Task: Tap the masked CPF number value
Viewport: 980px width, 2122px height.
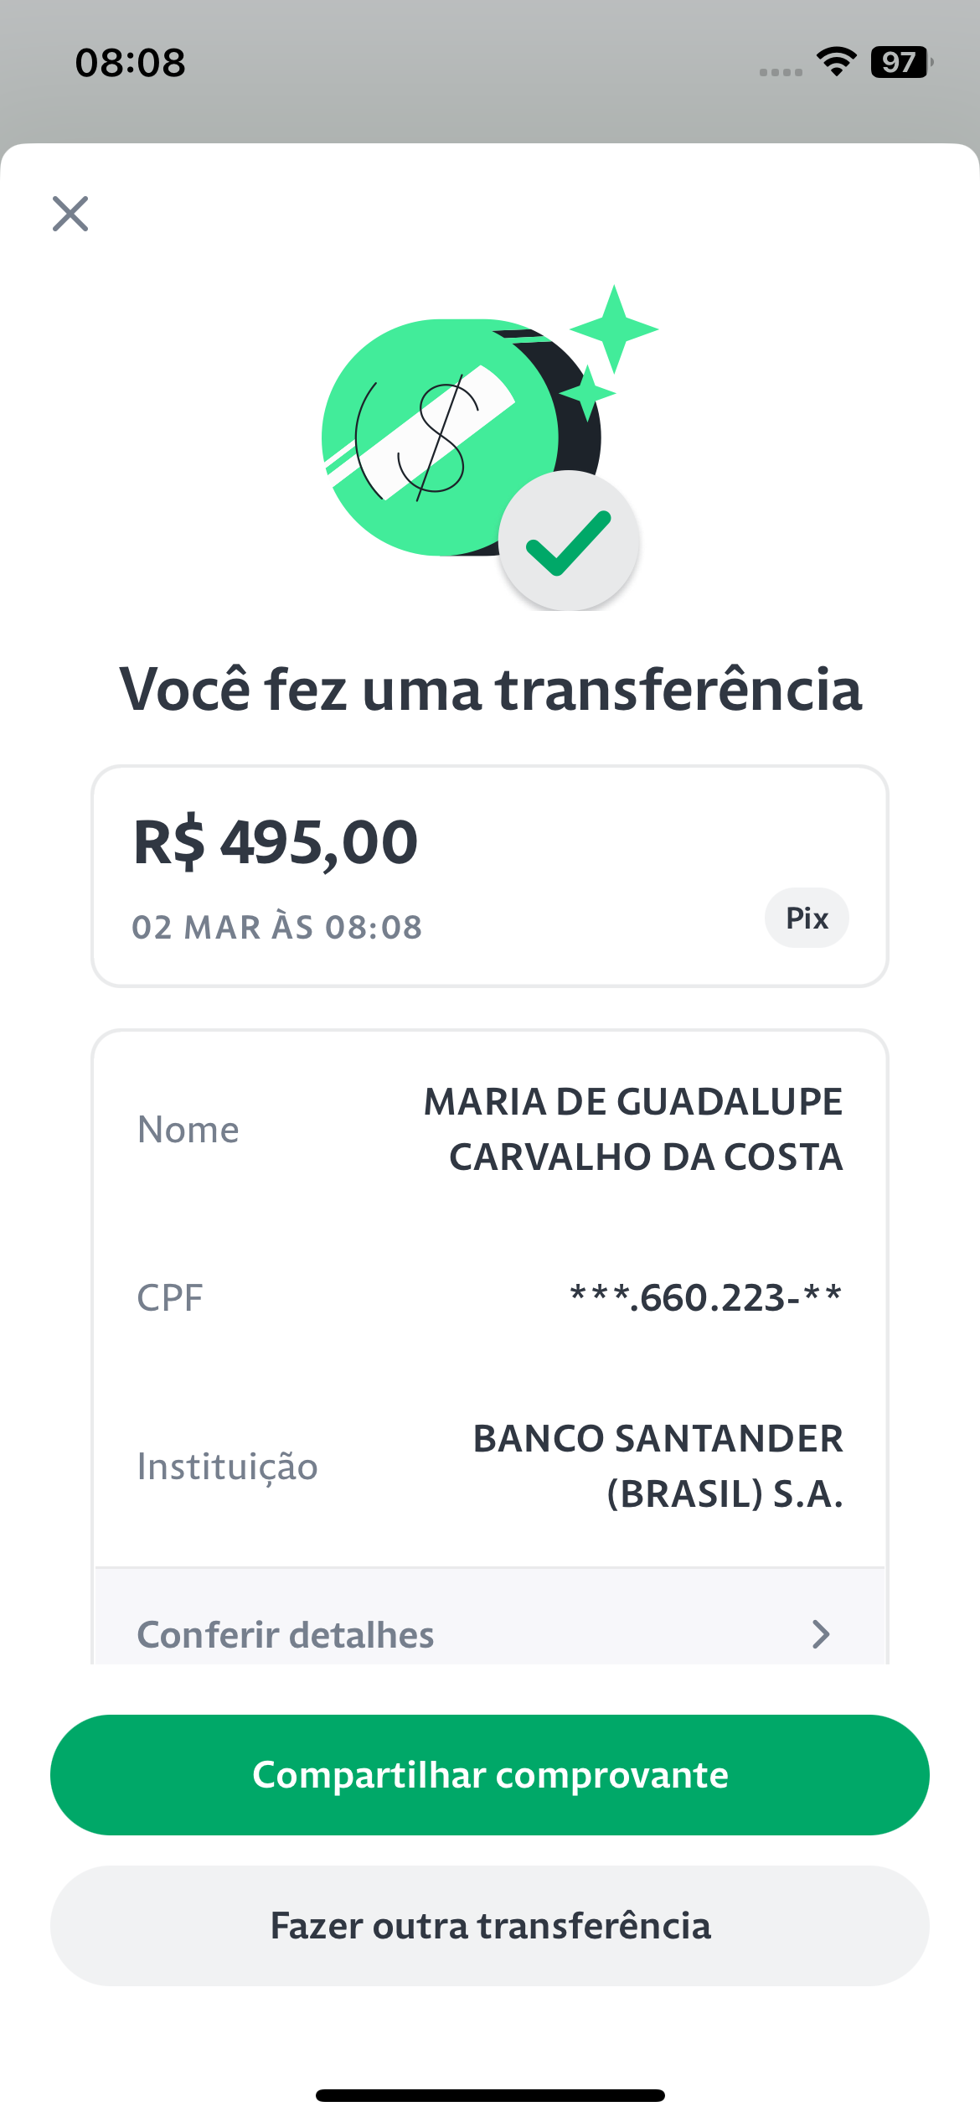Action: point(706,1297)
